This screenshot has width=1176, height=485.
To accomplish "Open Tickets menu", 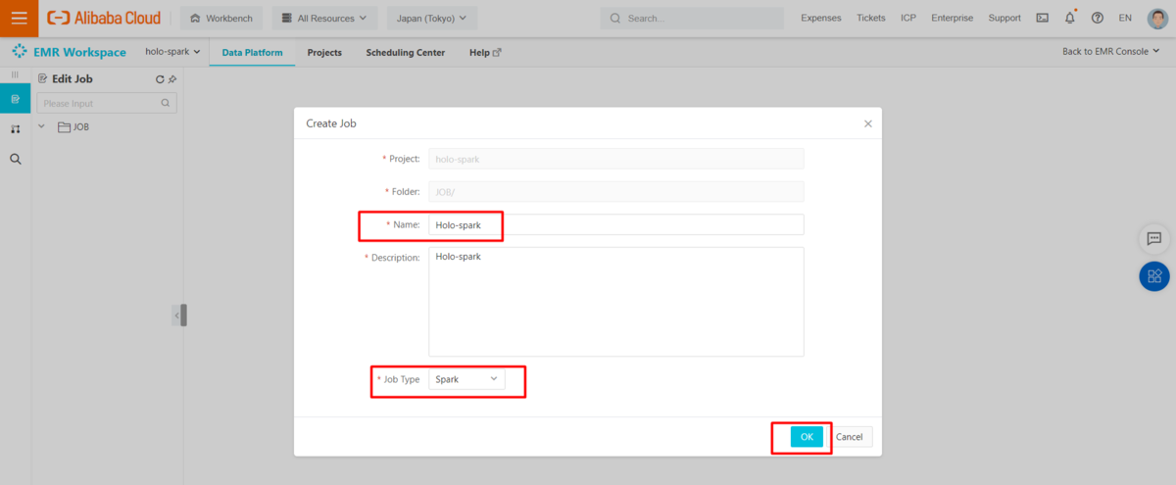I will (870, 18).
